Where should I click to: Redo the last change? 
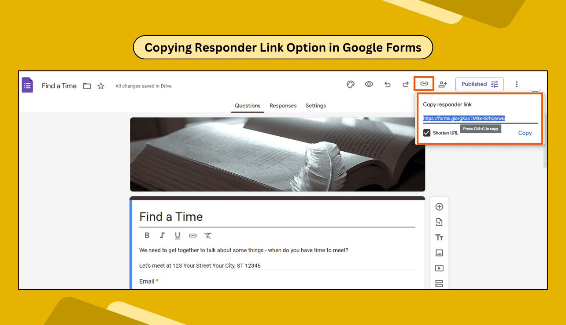tap(405, 84)
